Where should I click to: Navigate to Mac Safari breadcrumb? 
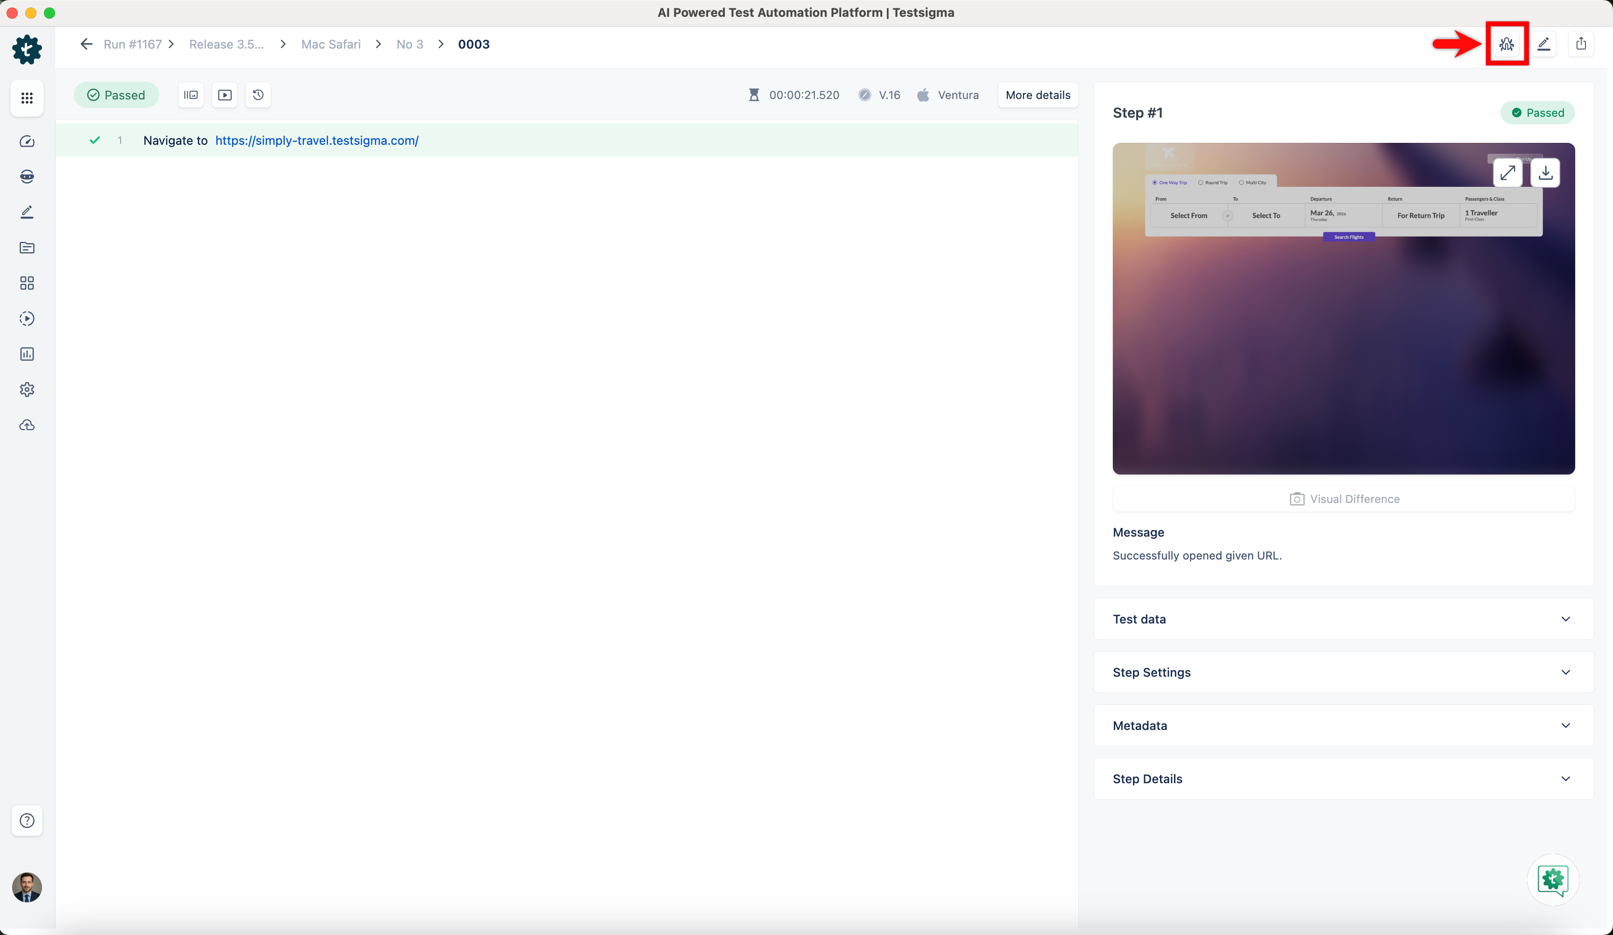coord(331,43)
